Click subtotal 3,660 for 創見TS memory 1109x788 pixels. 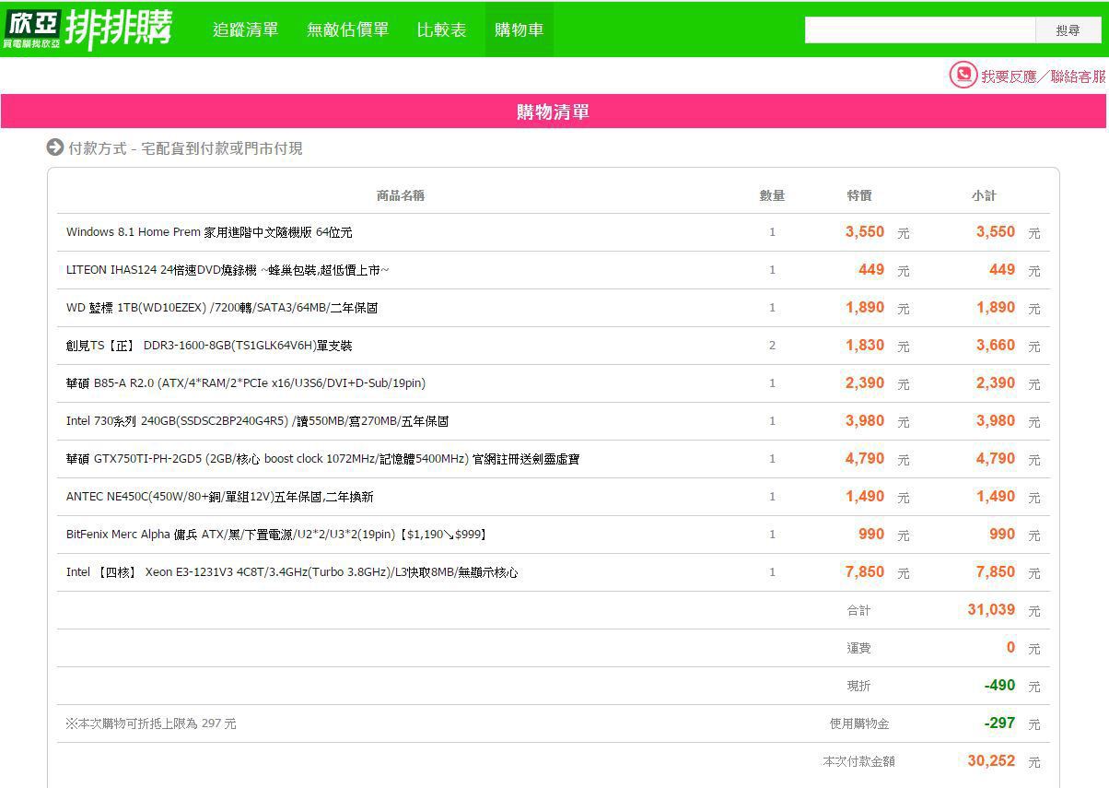pos(996,346)
